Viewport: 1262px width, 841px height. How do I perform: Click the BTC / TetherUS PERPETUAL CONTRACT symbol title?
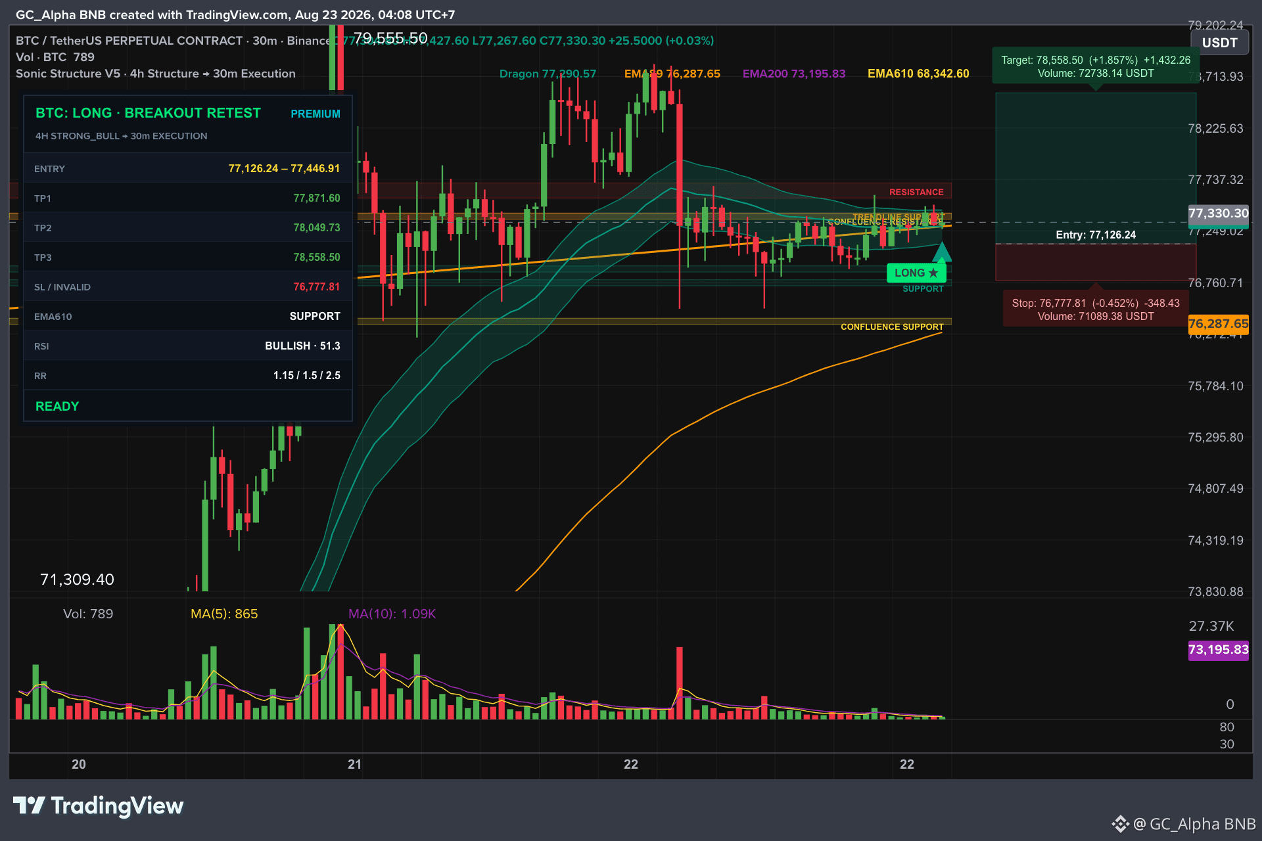(x=129, y=41)
